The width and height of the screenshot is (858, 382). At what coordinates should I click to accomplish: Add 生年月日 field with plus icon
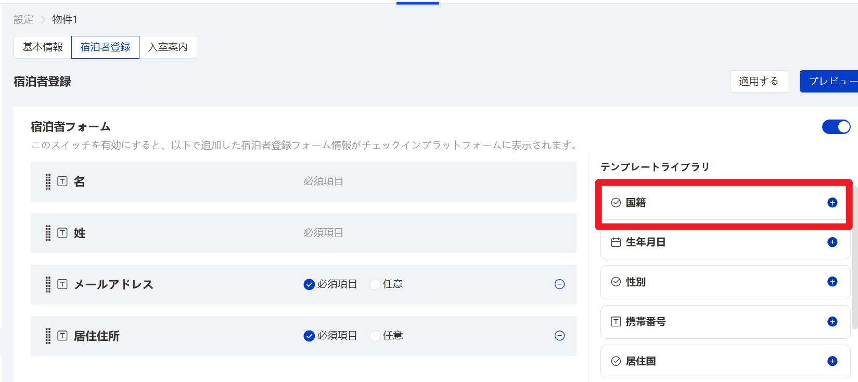[832, 242]
